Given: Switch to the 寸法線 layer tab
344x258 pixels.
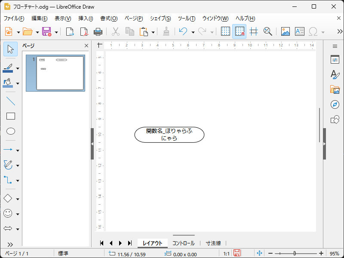Looking at the screenshot, I should [x=213, y=243].
